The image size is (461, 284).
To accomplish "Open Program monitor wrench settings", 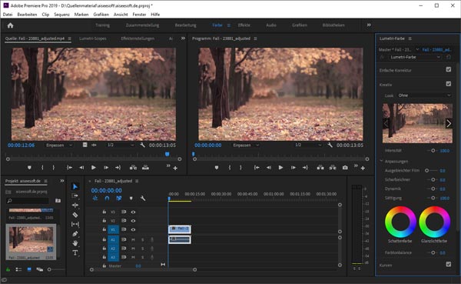I will pos(330,145).
